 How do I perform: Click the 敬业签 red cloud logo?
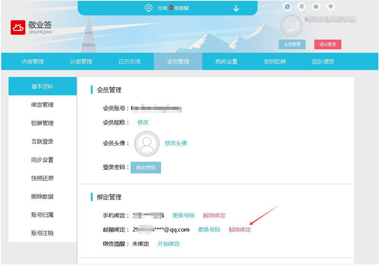(x=18, y=28)
